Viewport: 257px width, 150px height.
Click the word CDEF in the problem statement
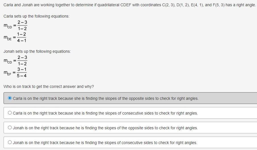(126, 5)
